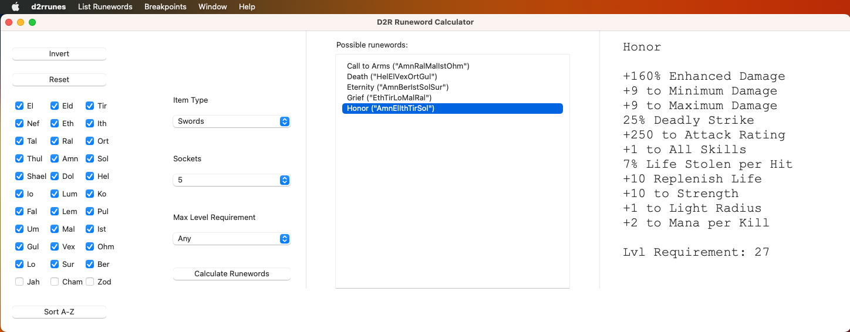850x332 pixels.
Task: Toggle the Hel rune checkbox
Action: click(90, 177)
